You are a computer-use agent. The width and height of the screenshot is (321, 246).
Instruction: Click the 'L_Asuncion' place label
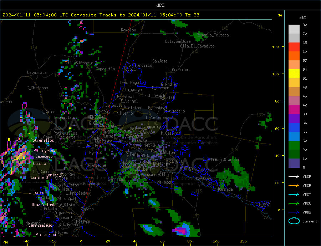click(179, 70)
